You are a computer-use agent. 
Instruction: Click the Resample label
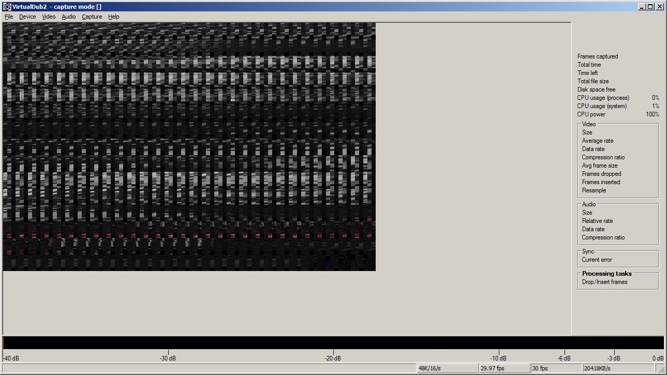pos(594,190)
